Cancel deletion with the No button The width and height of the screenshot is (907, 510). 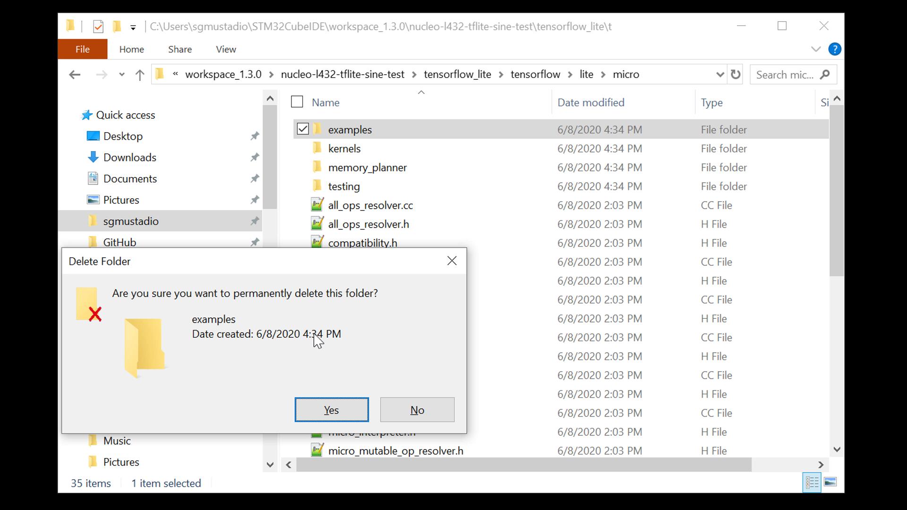[x=417, y=409]
